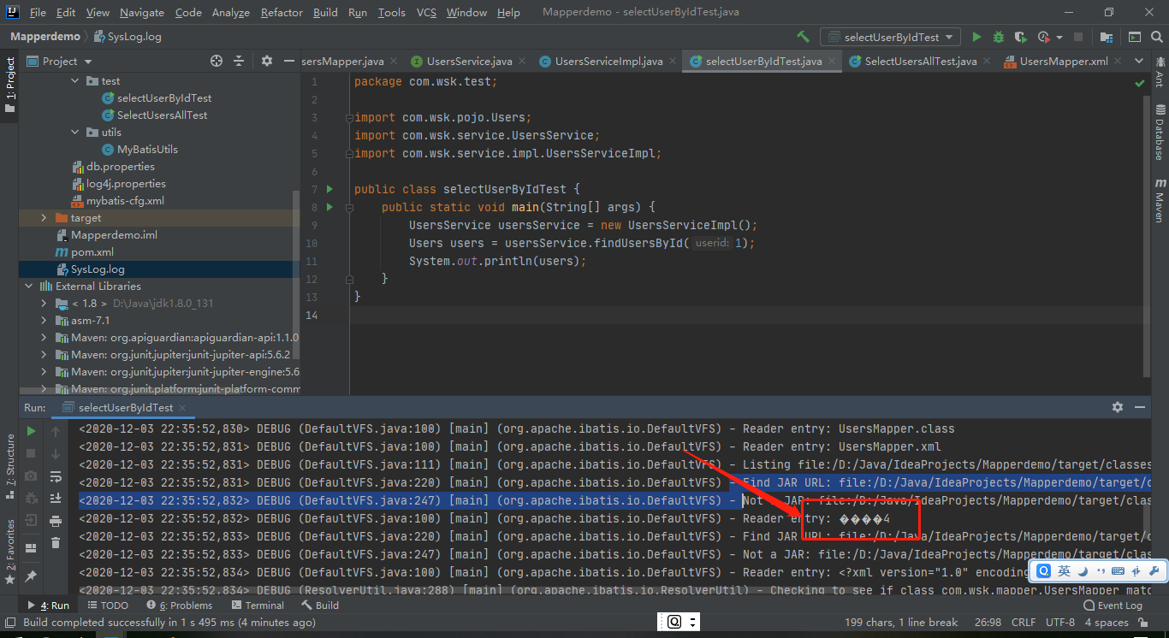1169x638 pixels.
Task: Collapse the utils folder in the Project tree
Action: [76, 132]
